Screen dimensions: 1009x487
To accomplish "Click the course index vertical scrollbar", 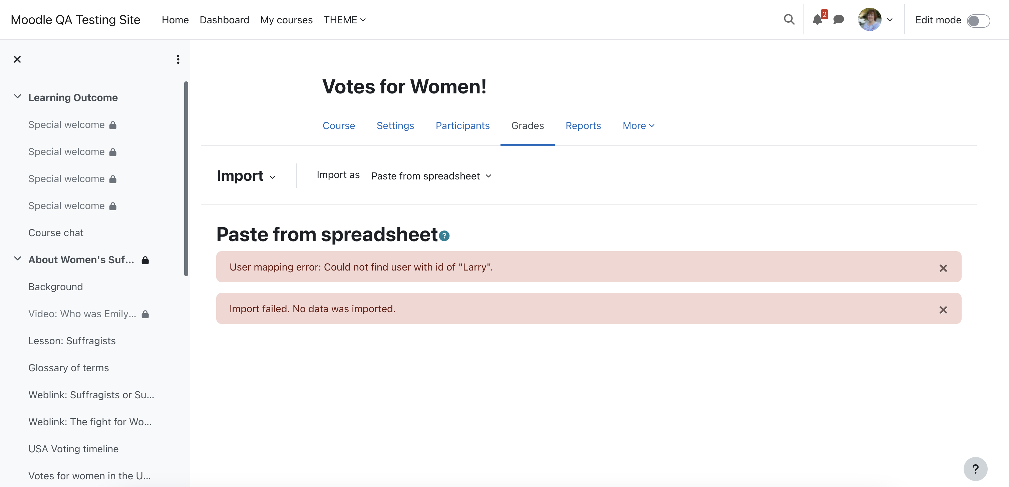I will pyautogui.click(x=186, y=178).
